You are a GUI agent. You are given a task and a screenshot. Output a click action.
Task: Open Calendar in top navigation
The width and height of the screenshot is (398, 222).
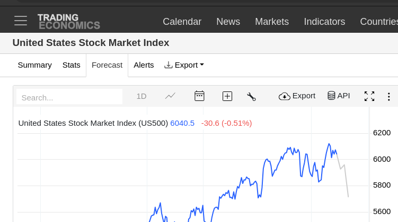tap(182, 22)
